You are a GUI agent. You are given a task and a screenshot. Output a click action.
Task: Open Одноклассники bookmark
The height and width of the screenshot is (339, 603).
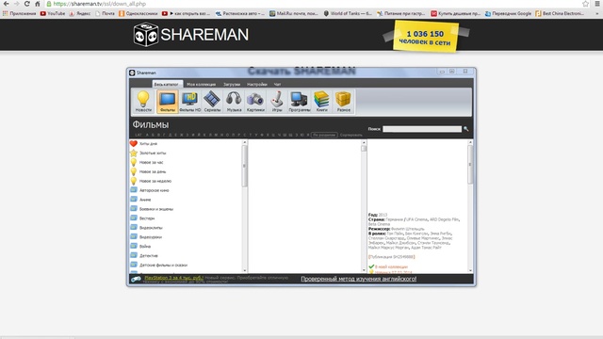click(x=139, y=13)
